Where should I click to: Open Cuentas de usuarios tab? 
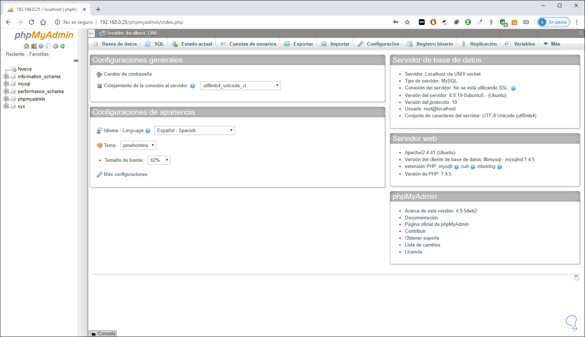click(248, 44)
